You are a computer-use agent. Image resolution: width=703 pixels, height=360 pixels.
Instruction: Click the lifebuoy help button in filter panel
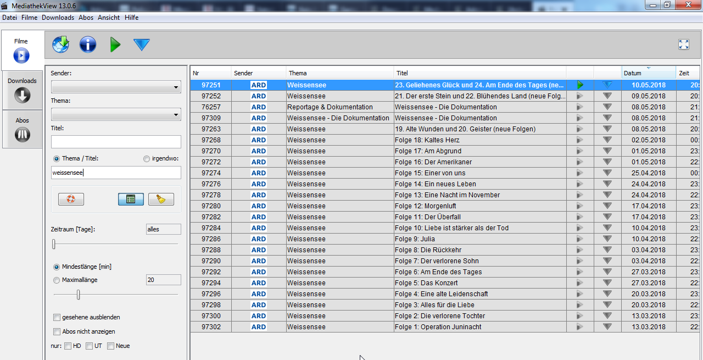[71, 200]
